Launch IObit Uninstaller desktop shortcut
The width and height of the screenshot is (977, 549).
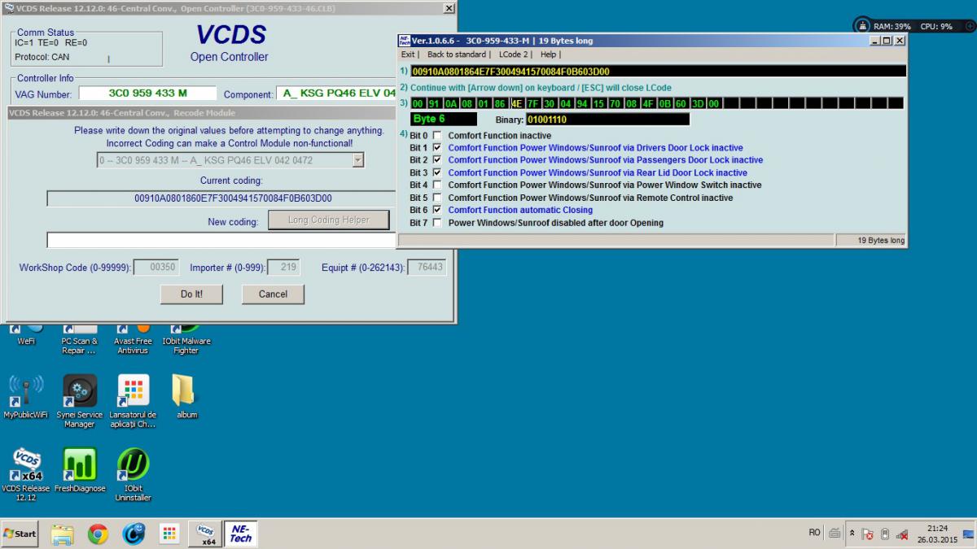point(133,474)
